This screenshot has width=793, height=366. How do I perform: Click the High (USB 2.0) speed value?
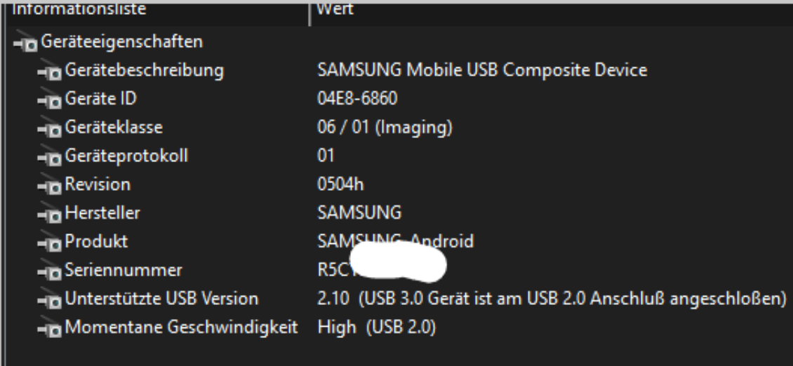pos(377,327)
